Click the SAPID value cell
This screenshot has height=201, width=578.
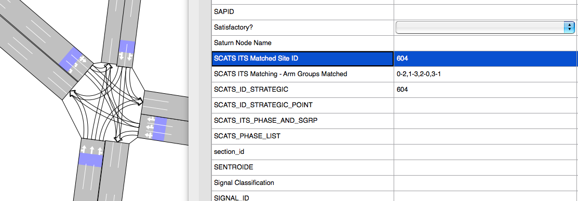(486, 12)
